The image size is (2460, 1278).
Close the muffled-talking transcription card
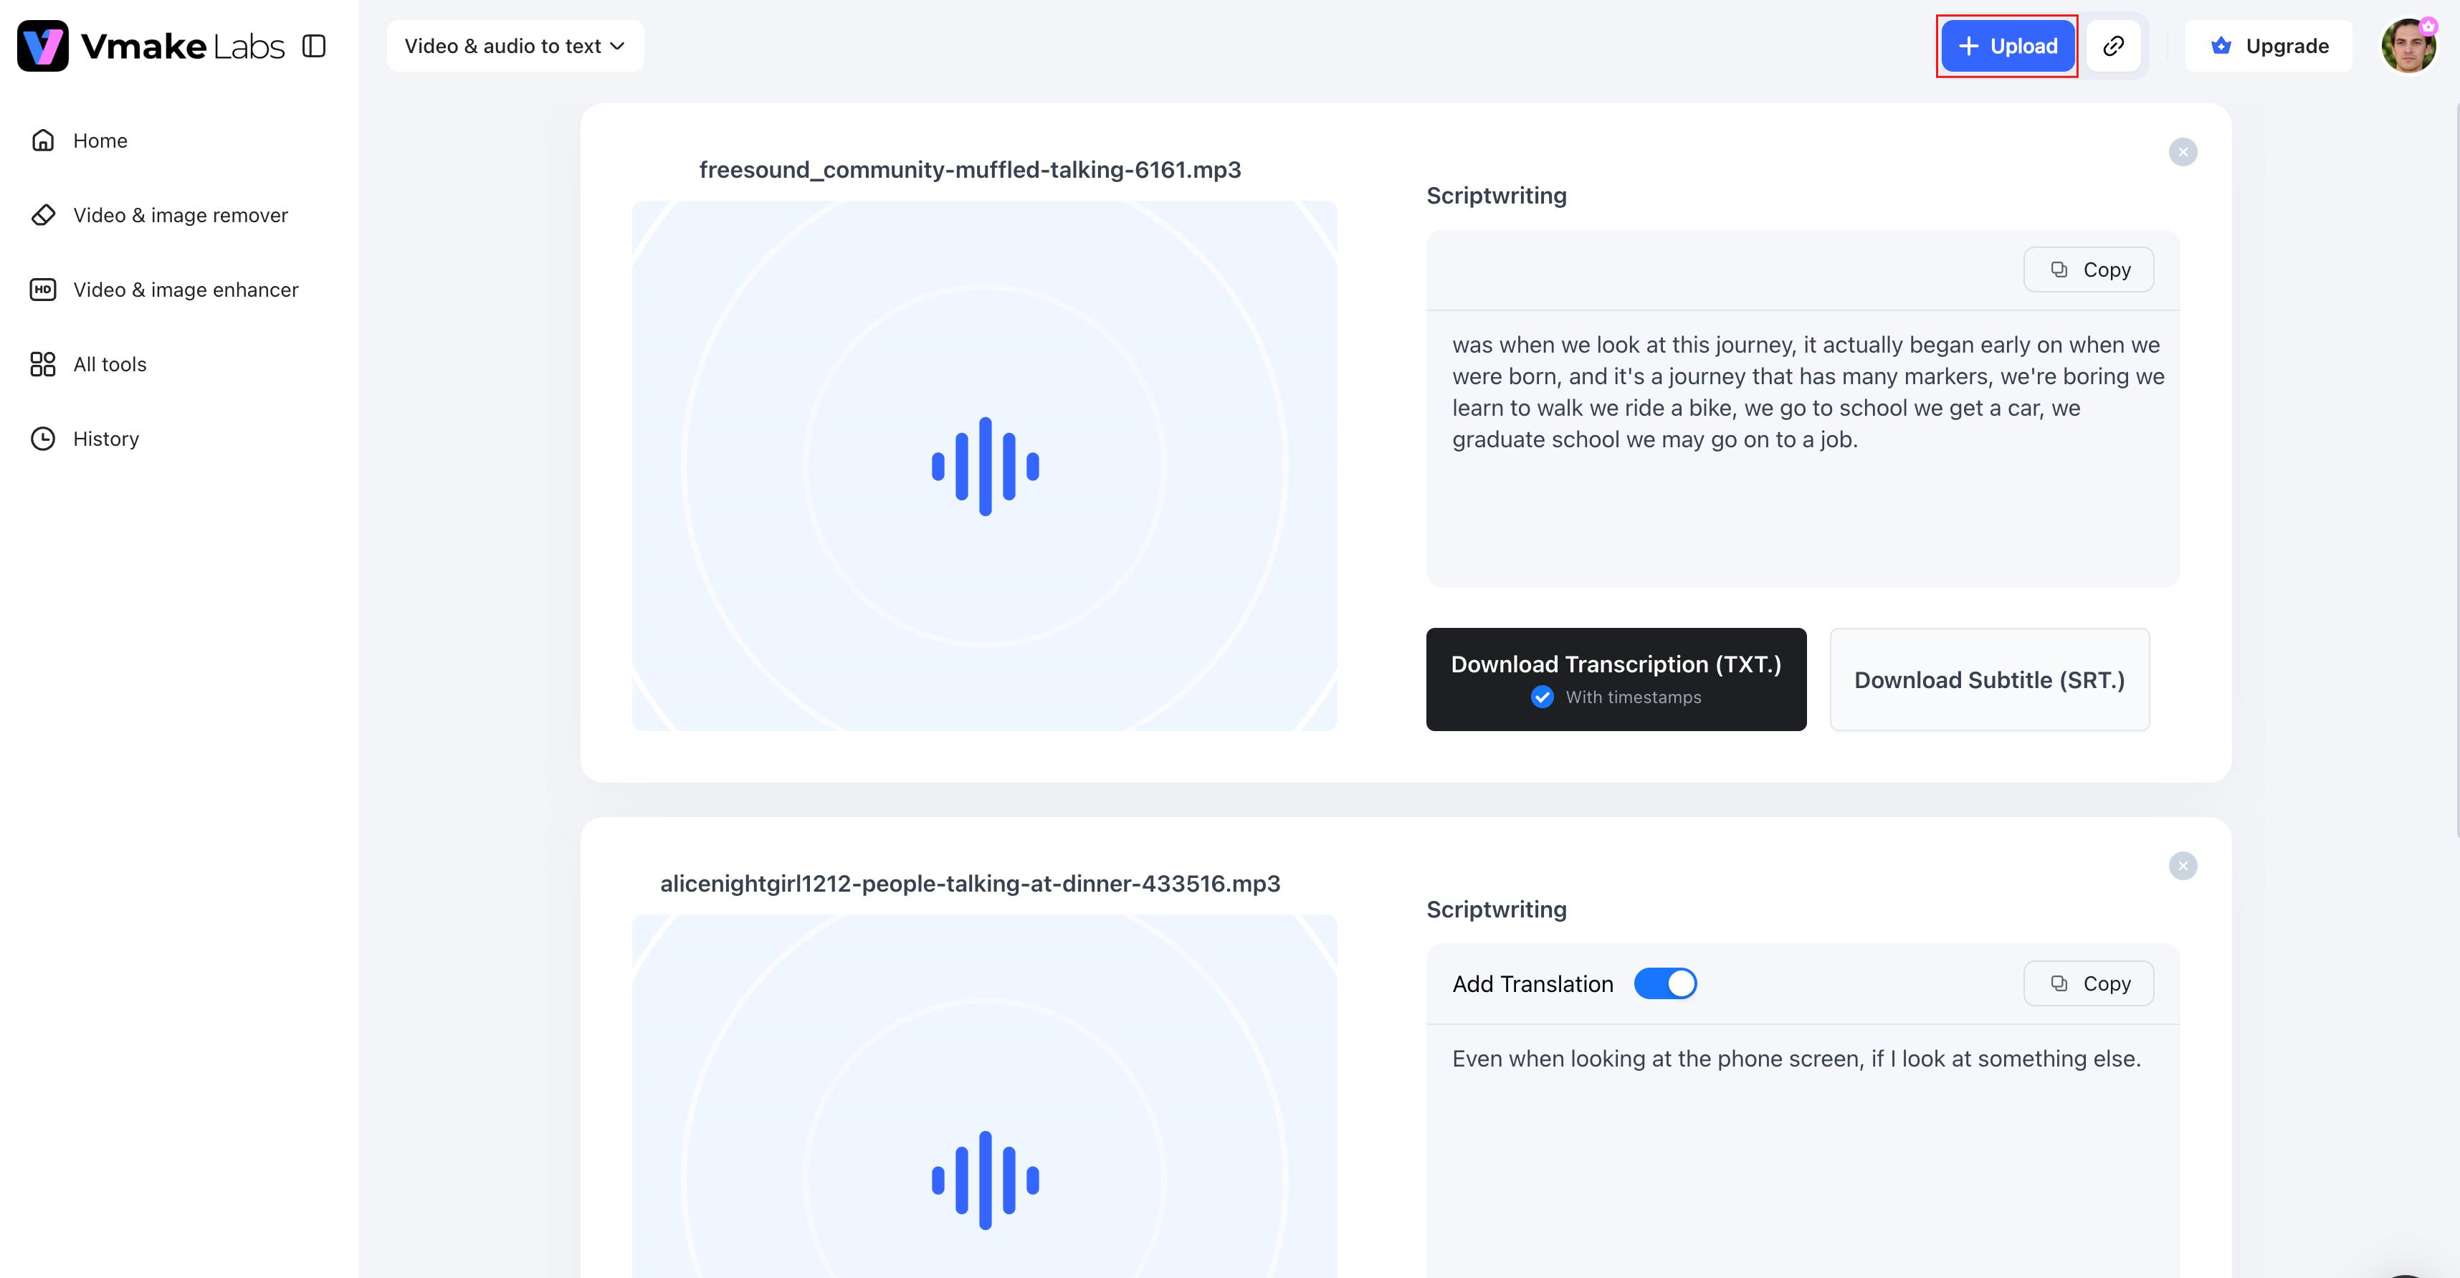pos(2182,152)
